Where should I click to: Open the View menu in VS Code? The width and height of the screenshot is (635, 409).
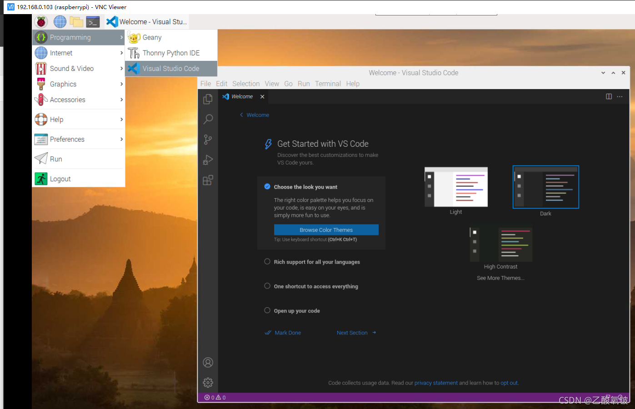[x=272, y=84]
